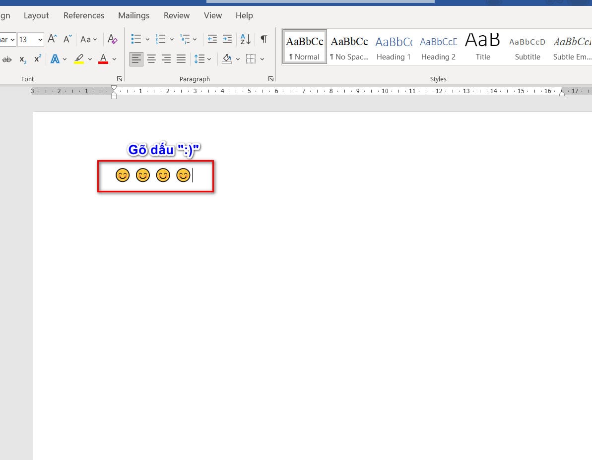Click the Justify alignment icon
Screen dimensions: 592x460
pos(181,59)
